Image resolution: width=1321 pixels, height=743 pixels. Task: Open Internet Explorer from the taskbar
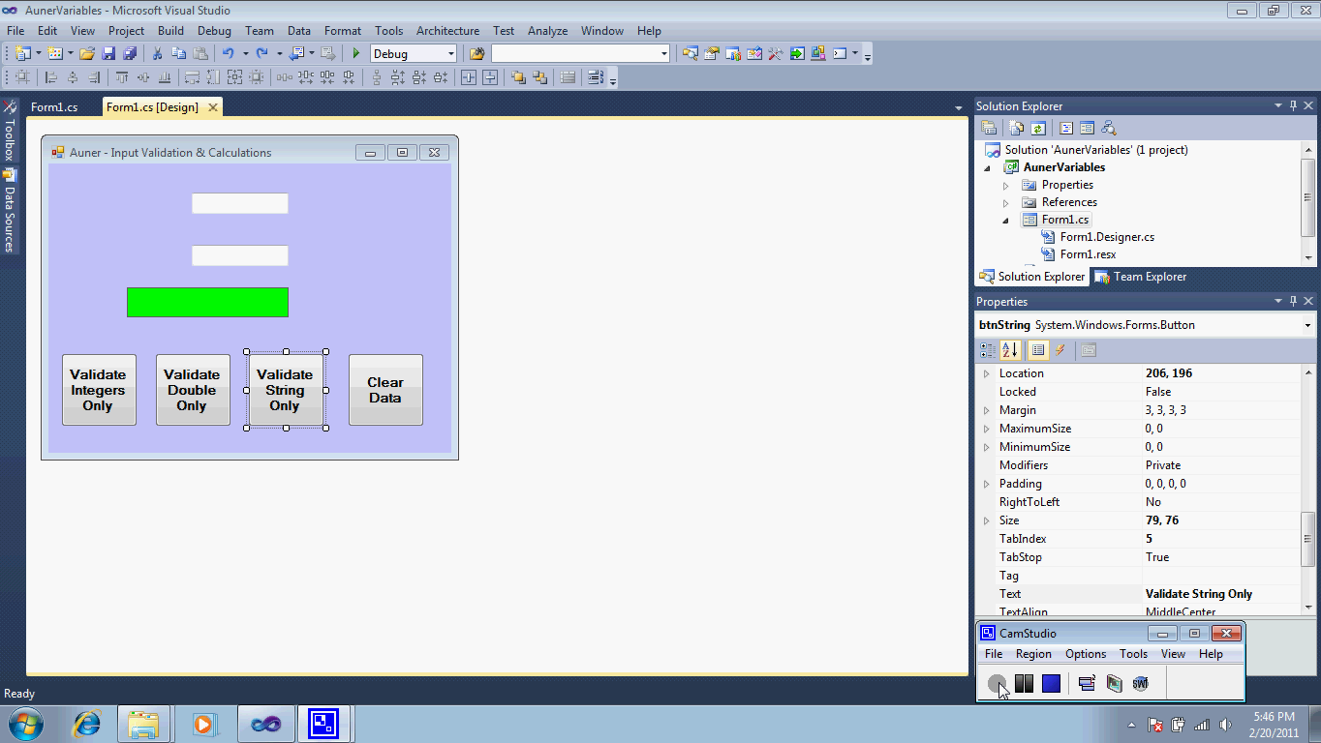click(87, 724)
